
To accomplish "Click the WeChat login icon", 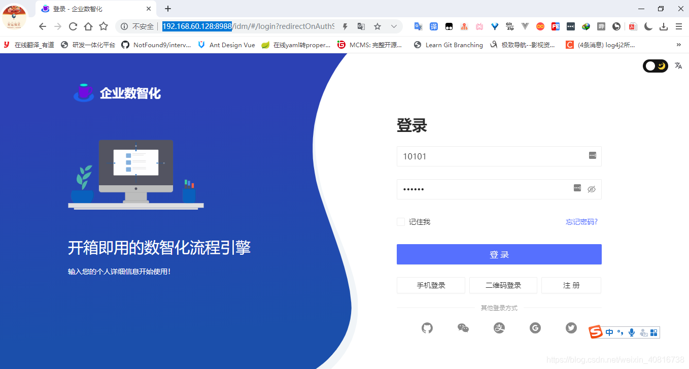I will (x=463, y=328).
